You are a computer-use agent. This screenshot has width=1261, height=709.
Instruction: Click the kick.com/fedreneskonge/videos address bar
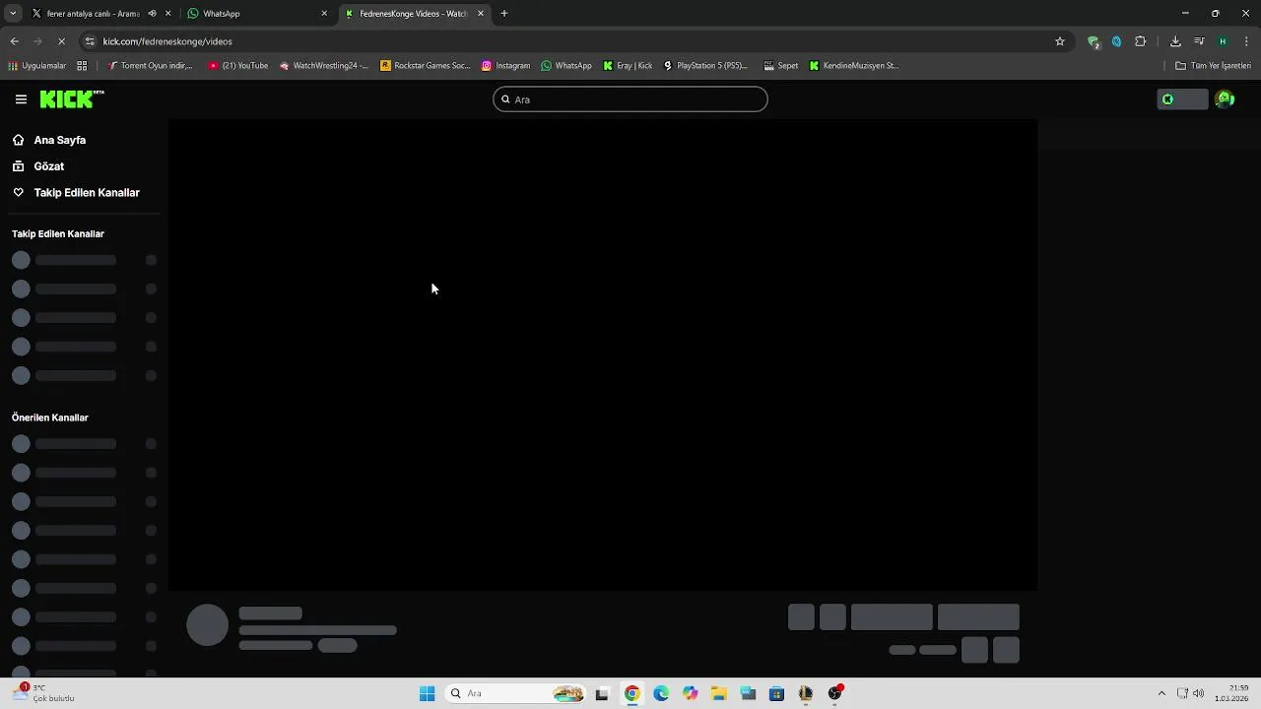click(x=571, y=41)
